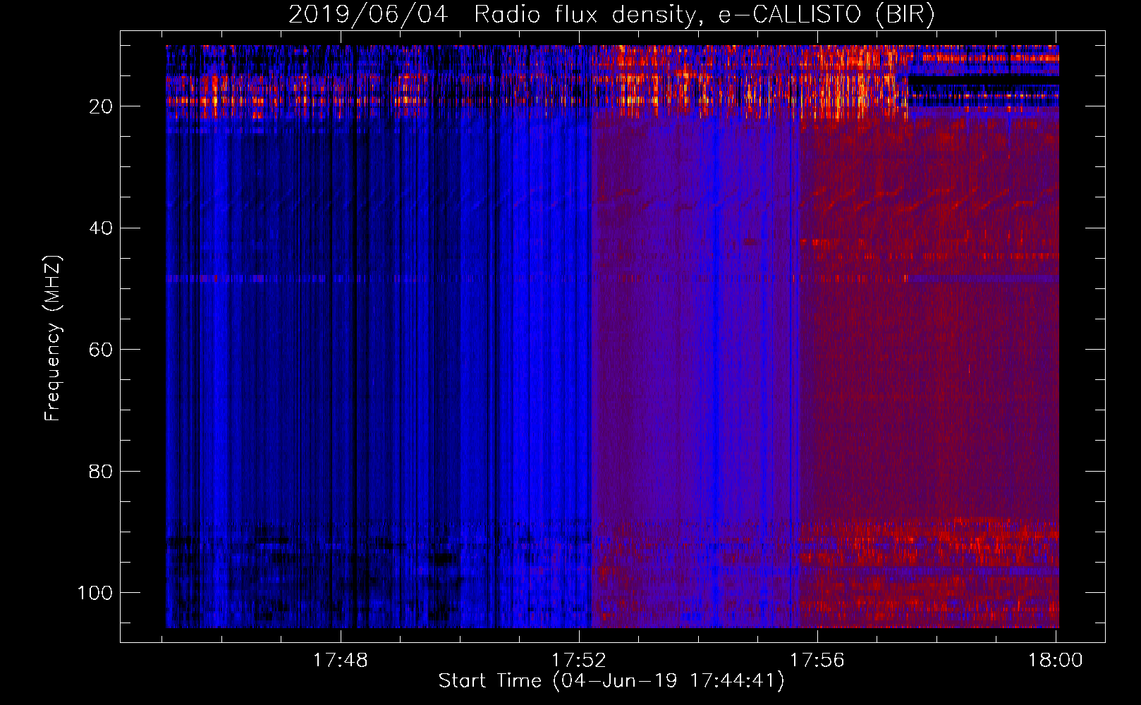
Task: Click the '60' frequency tick label
Action: (x=101, y=350)
